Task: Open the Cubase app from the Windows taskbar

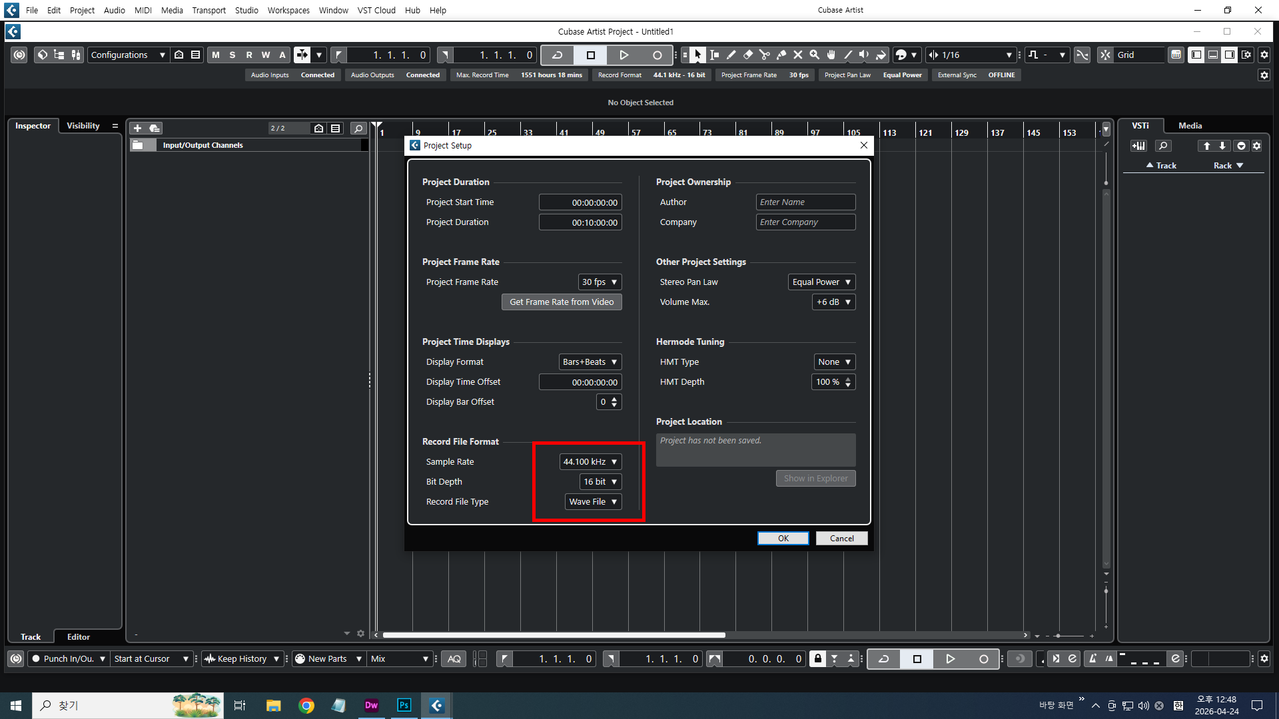Action: click(437, 705)
